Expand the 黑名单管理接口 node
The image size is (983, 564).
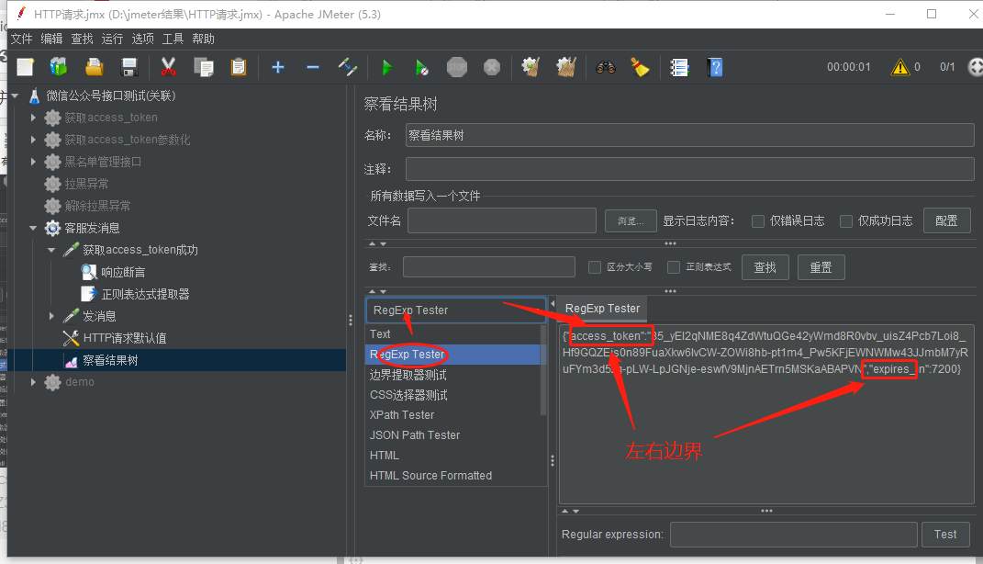coord(33,162)
